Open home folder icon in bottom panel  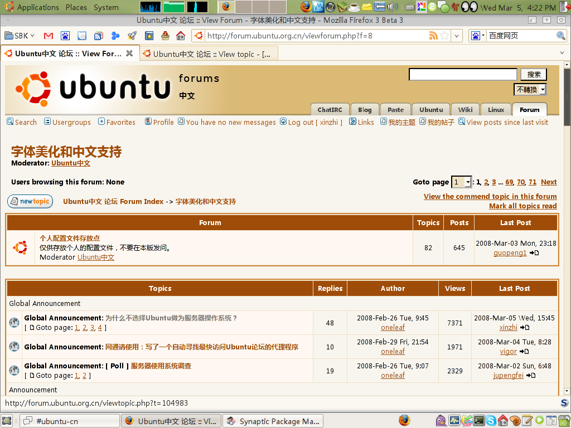pyautogui.click(x=503, y=421)
